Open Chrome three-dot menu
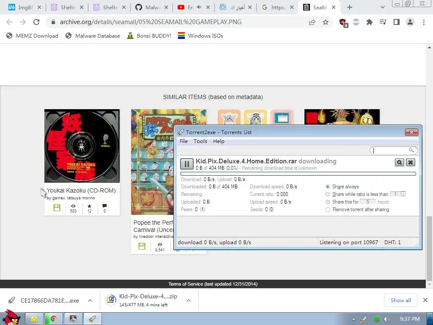The image size is (433, 325). (424, 22)
